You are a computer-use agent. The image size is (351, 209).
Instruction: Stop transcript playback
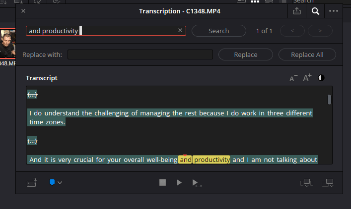point(162,183)
